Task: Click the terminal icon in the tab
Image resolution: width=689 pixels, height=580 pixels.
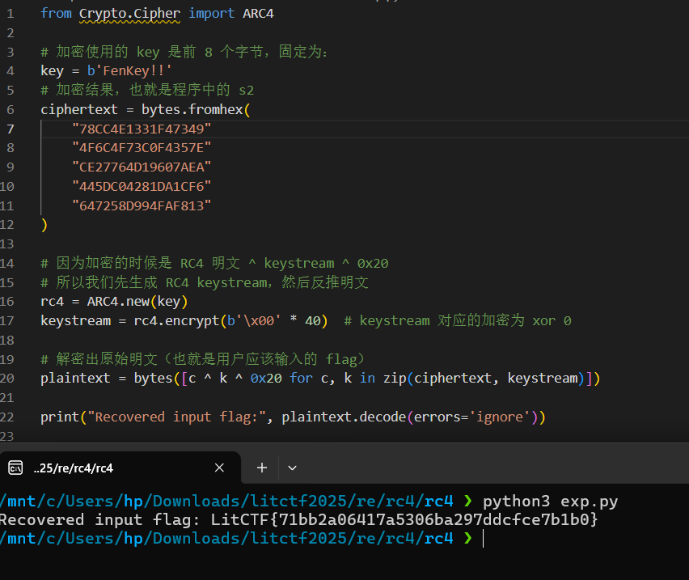Action: pyautogui.click(x=15, y=468)
